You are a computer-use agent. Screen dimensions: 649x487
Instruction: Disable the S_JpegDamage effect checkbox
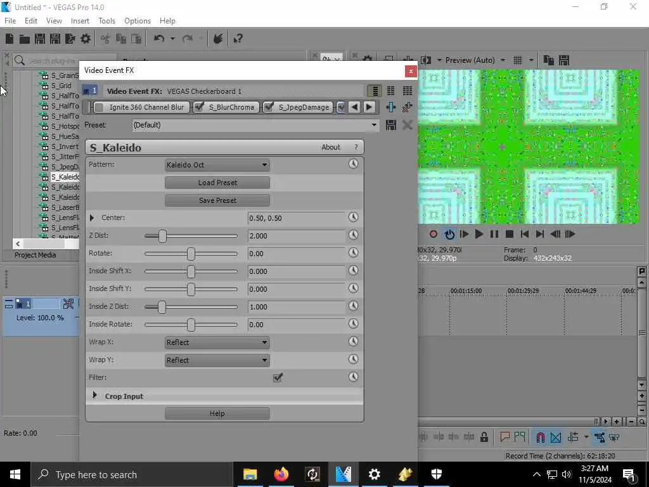tap(268, 107)
